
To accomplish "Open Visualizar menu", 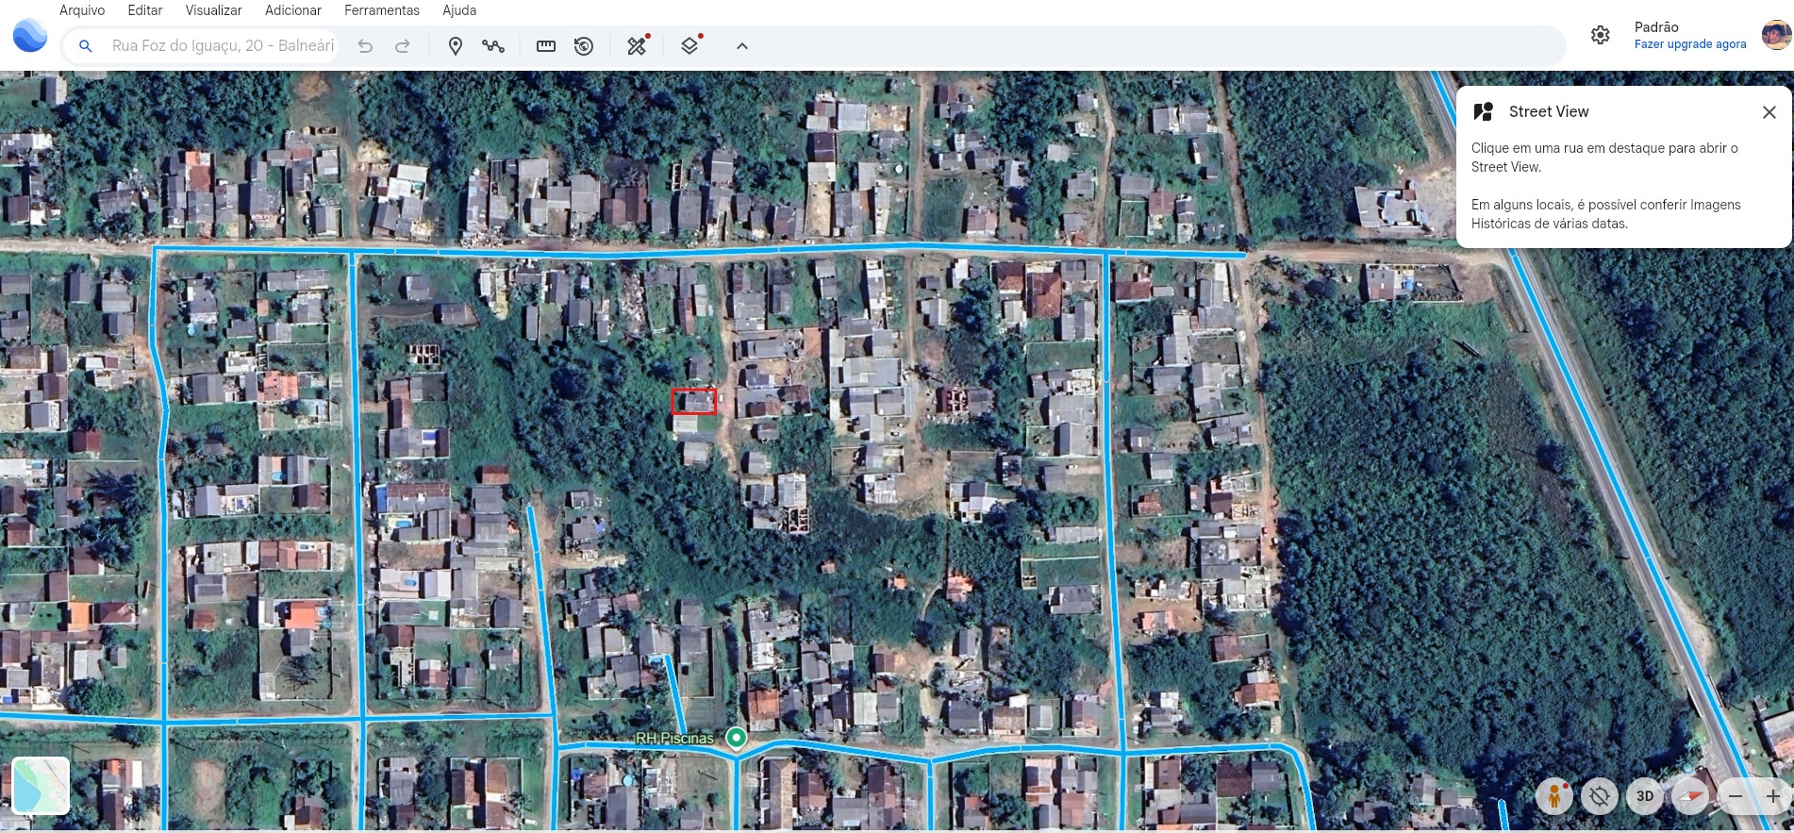I will pos(213,10).
